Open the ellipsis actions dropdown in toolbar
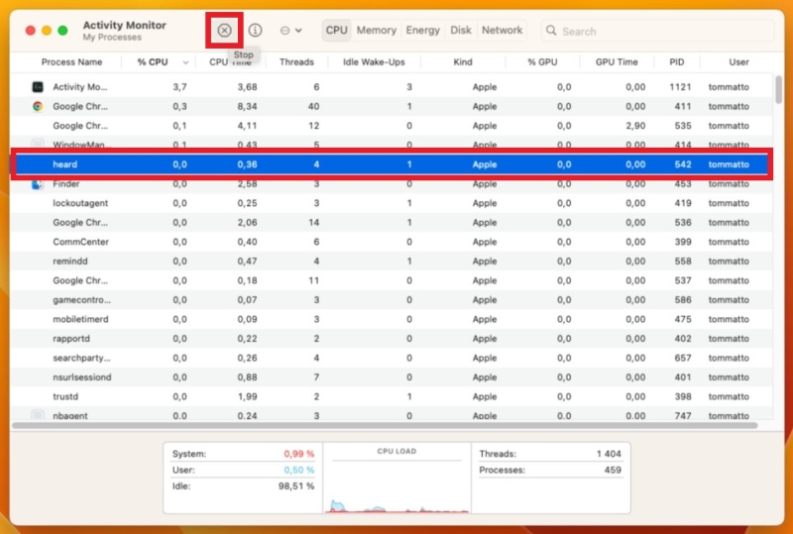 click(290, 31)
